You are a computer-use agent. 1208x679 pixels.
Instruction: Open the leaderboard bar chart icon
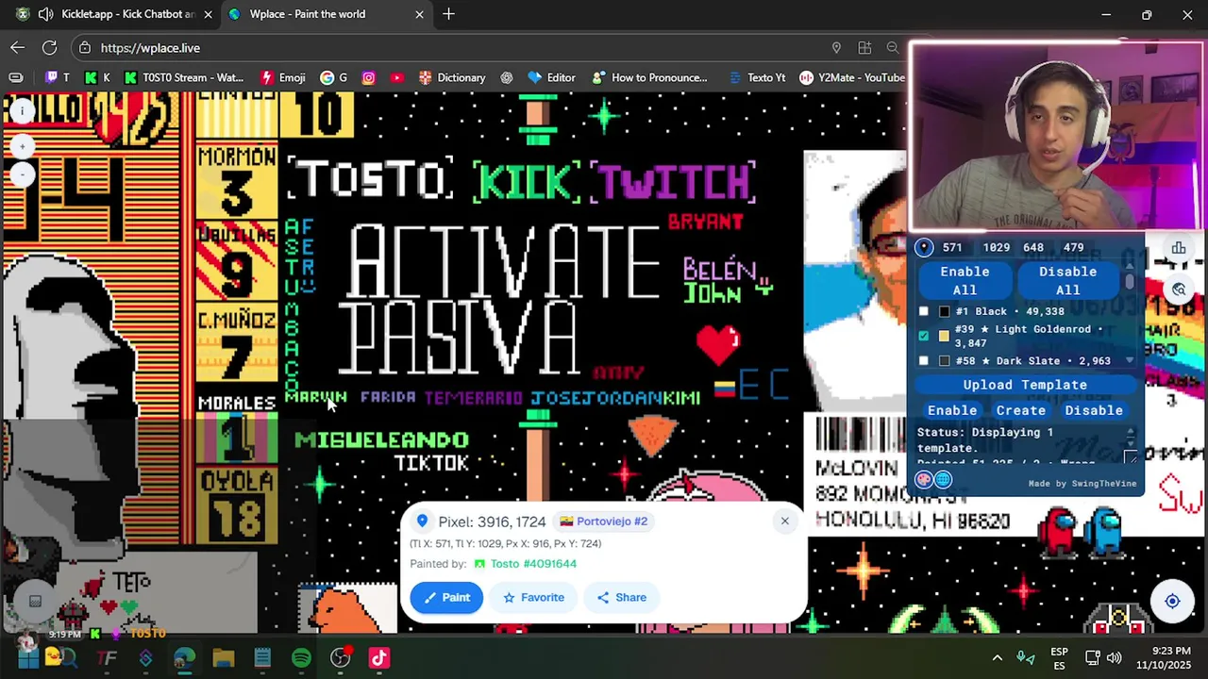[x=1179, y=248]
